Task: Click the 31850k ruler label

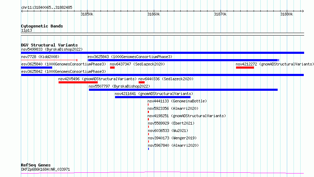Action: (x=87, y=14)
